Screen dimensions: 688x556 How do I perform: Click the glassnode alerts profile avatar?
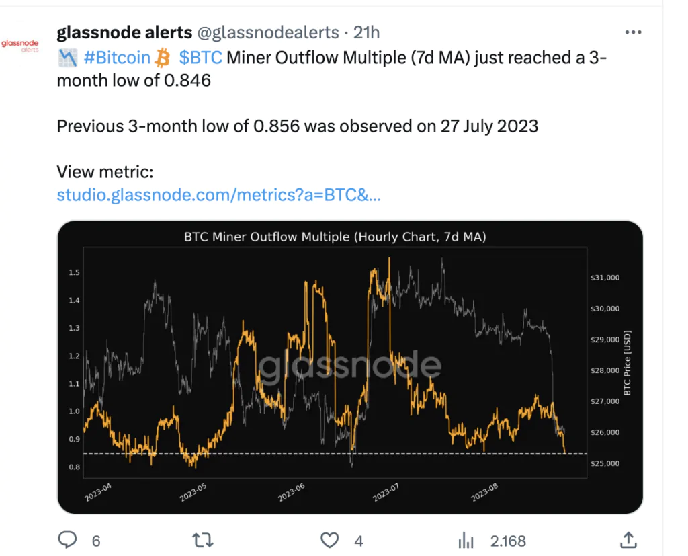[x=20, y=46]
